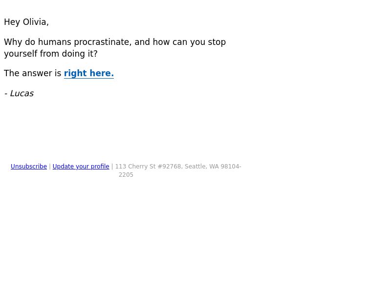Click the Unsubscribe link in the footer
The image size is (391, 293).
tap(29, 167)
